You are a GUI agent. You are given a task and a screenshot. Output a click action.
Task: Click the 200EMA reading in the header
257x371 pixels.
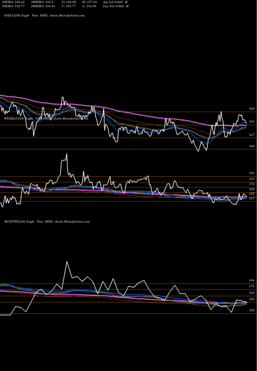[44, 6]
